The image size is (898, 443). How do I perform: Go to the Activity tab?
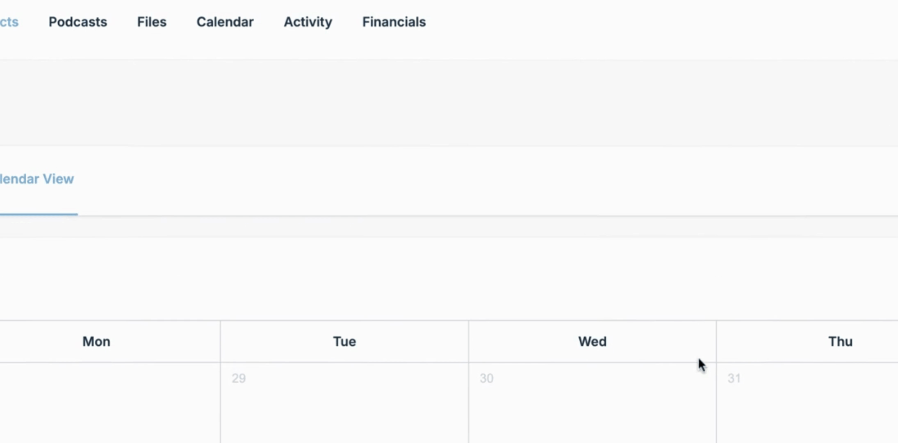pos(308,22)
